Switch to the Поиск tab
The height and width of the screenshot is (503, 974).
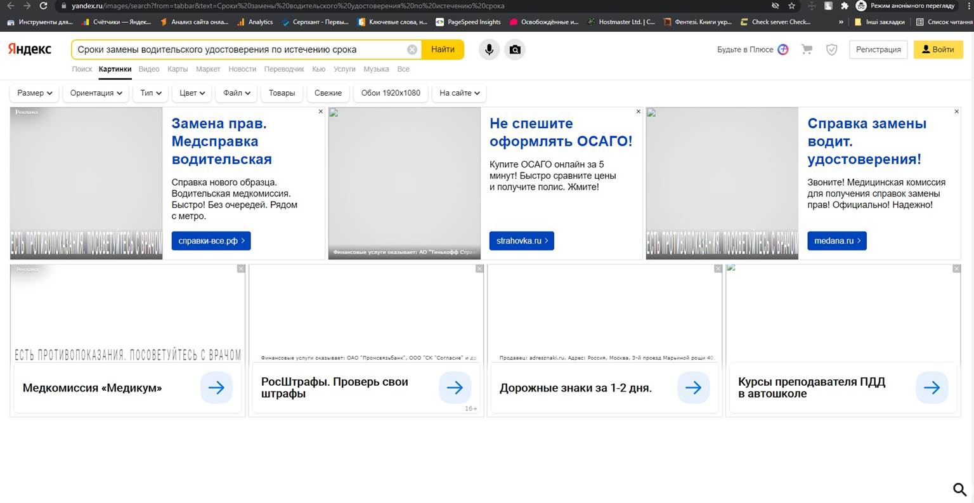82,69
